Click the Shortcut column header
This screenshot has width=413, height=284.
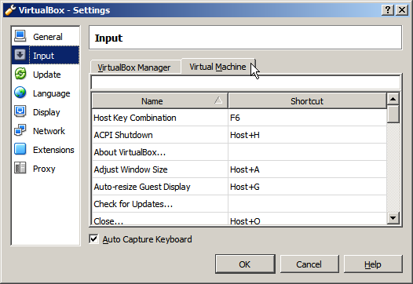click(307, 100)
